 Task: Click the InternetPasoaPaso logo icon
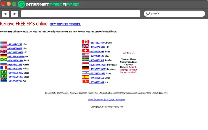(x=21, y=4)
